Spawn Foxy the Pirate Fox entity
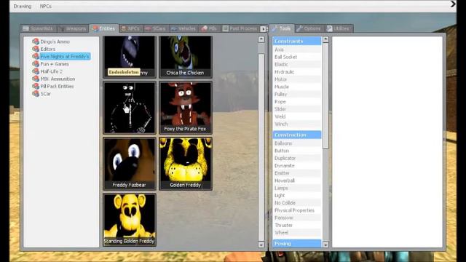This screenshot has width=466, height=262. click(186, 108)
